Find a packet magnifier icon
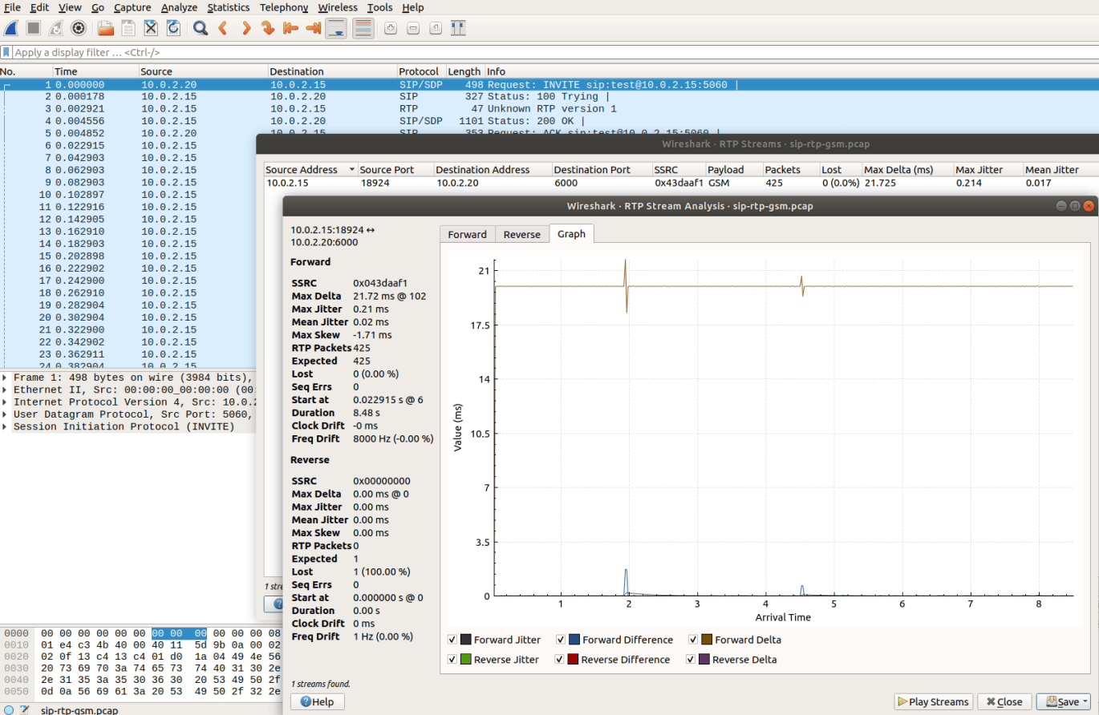 click(x=201, y=29)
